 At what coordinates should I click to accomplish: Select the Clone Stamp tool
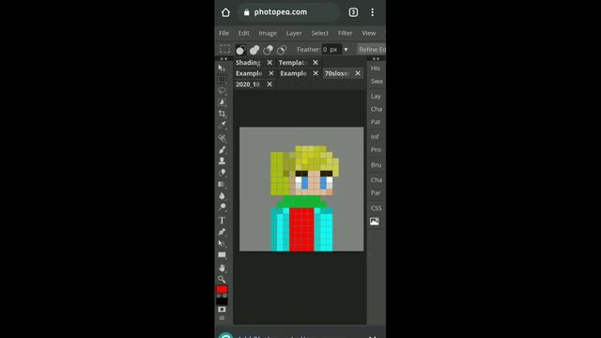(x=222, y=161)
